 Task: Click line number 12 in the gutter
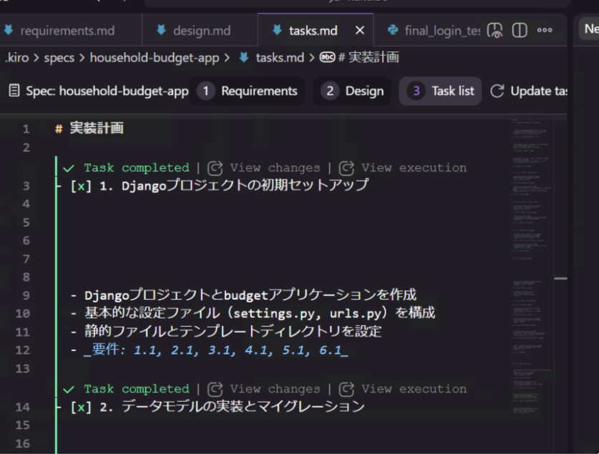coord(22,350)
